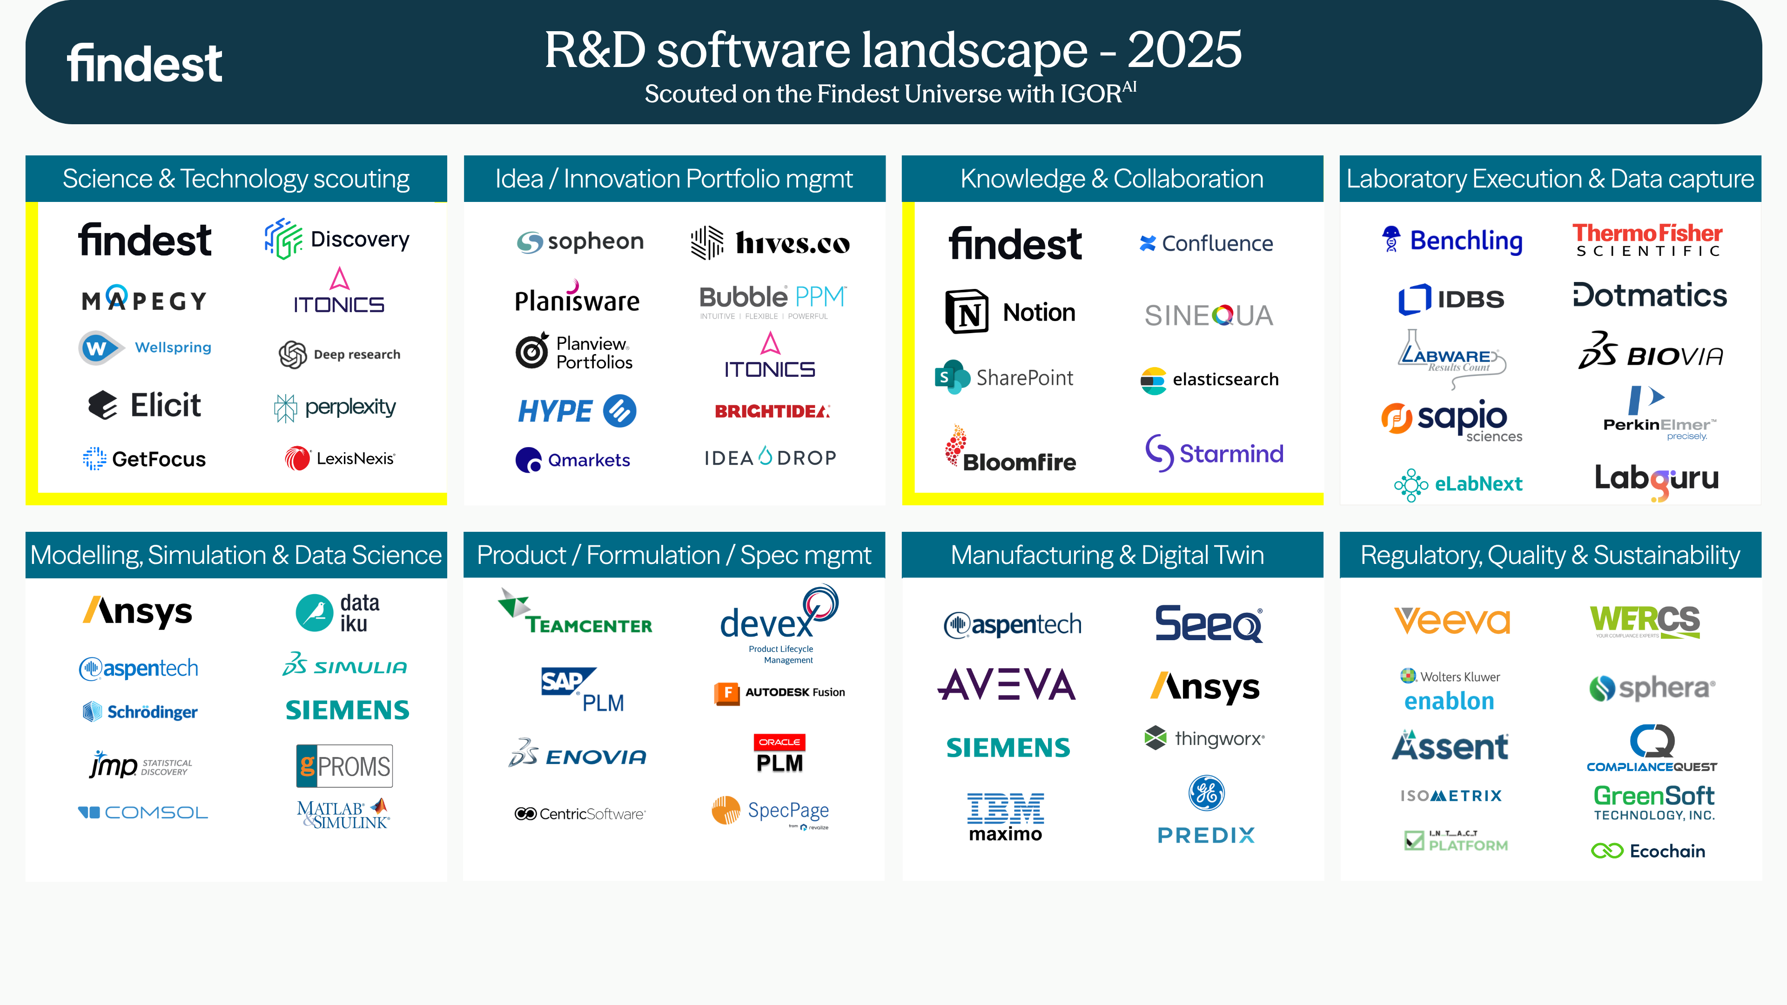Click the Dotmatics logo
This screenshot has height=1005, width=1787.
click(1650, 295)
